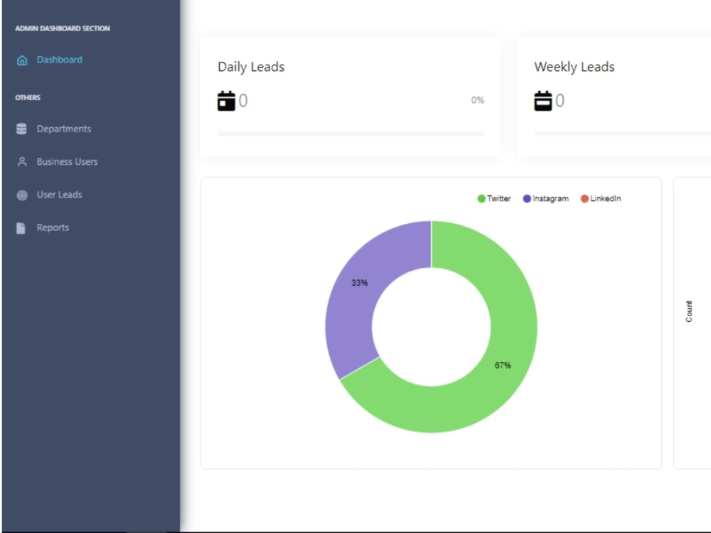Image resolution: width=711 pixels, height=533 pixels.
Task: Click the purple Instagram legend dot
Action: (527, 198)
